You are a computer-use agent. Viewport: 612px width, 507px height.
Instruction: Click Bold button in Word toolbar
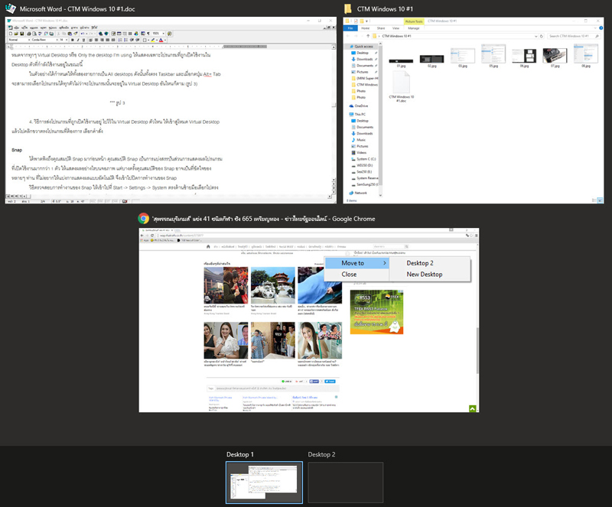pyautogui.click(x=73, y=40)
